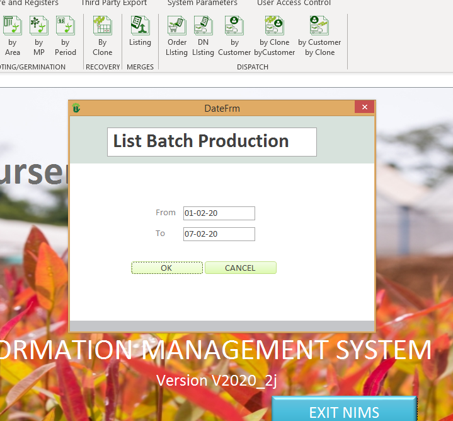This screenshot has width=453, height=421.
Task: Click into the To date field
Action: [x=219, y=234]
